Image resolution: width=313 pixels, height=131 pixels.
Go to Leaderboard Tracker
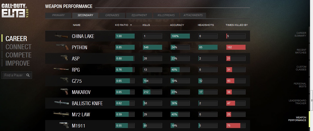coord(298,102)
